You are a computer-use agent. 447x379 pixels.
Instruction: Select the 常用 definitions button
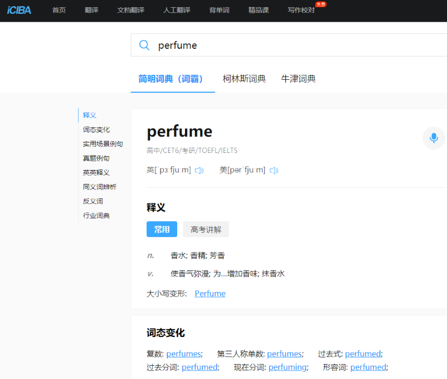(162, 229)
